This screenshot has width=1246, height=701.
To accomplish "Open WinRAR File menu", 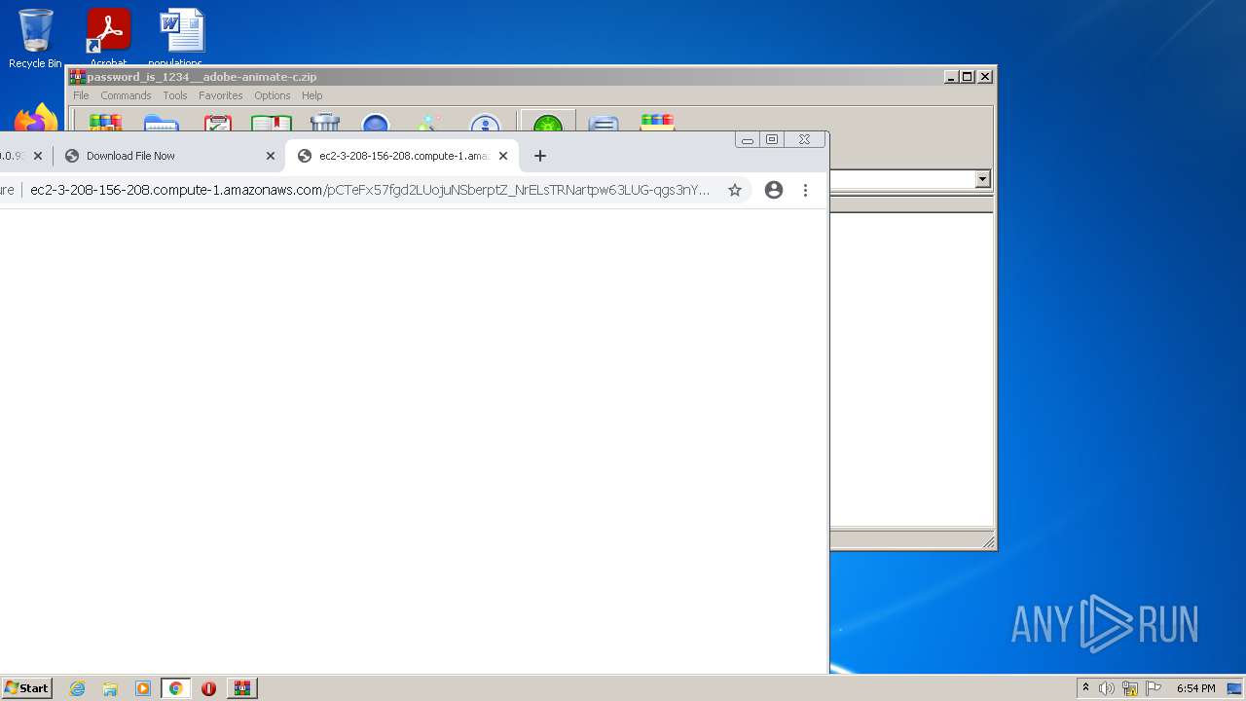I will point(81,95).
